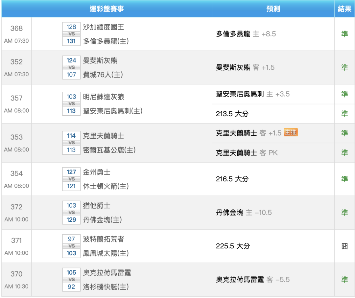Click team name 金州勇士

[97, 172]
